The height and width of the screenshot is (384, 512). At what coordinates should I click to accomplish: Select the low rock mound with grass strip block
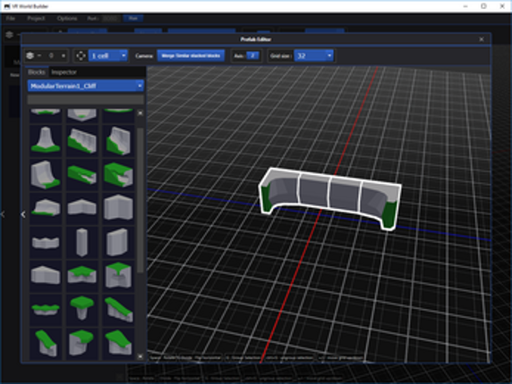46,208
